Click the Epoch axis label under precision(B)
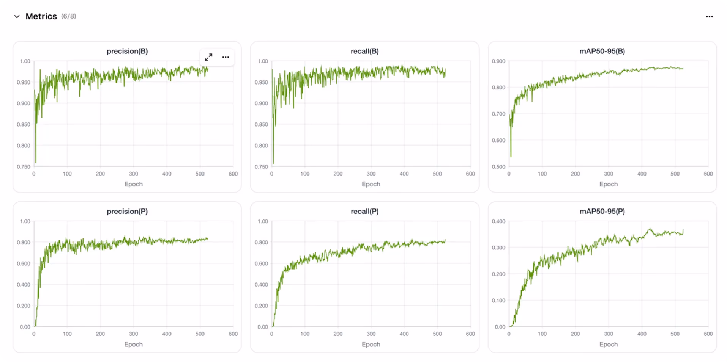This screenshot has height=362, width=727. pyautogui.click(x=133, y=184)
